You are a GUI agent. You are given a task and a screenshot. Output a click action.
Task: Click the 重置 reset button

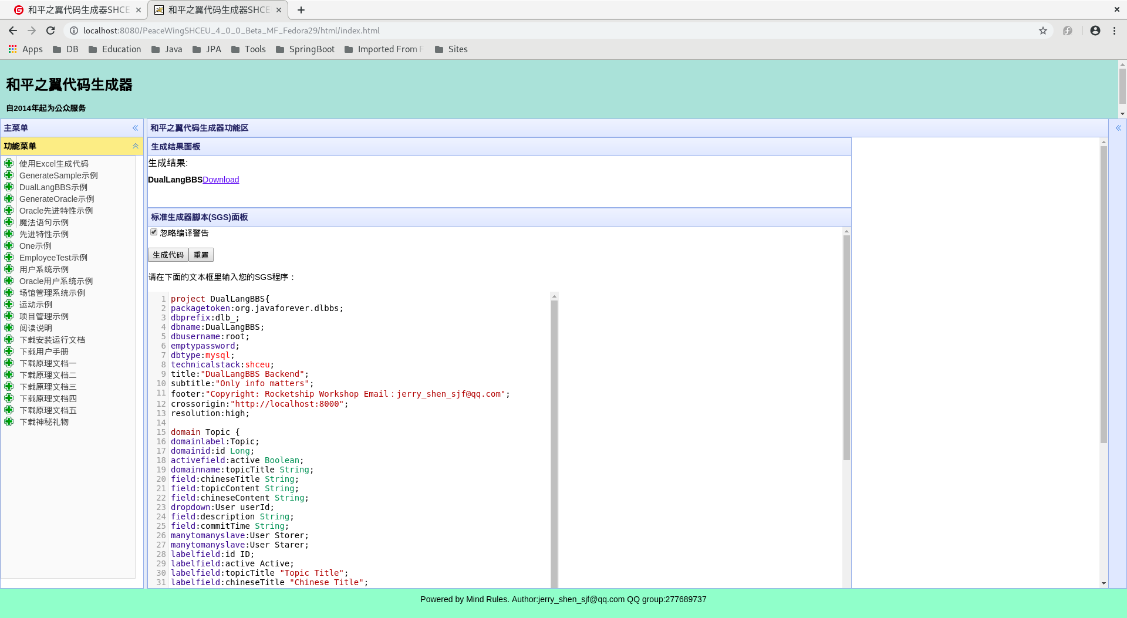[201, 255]
